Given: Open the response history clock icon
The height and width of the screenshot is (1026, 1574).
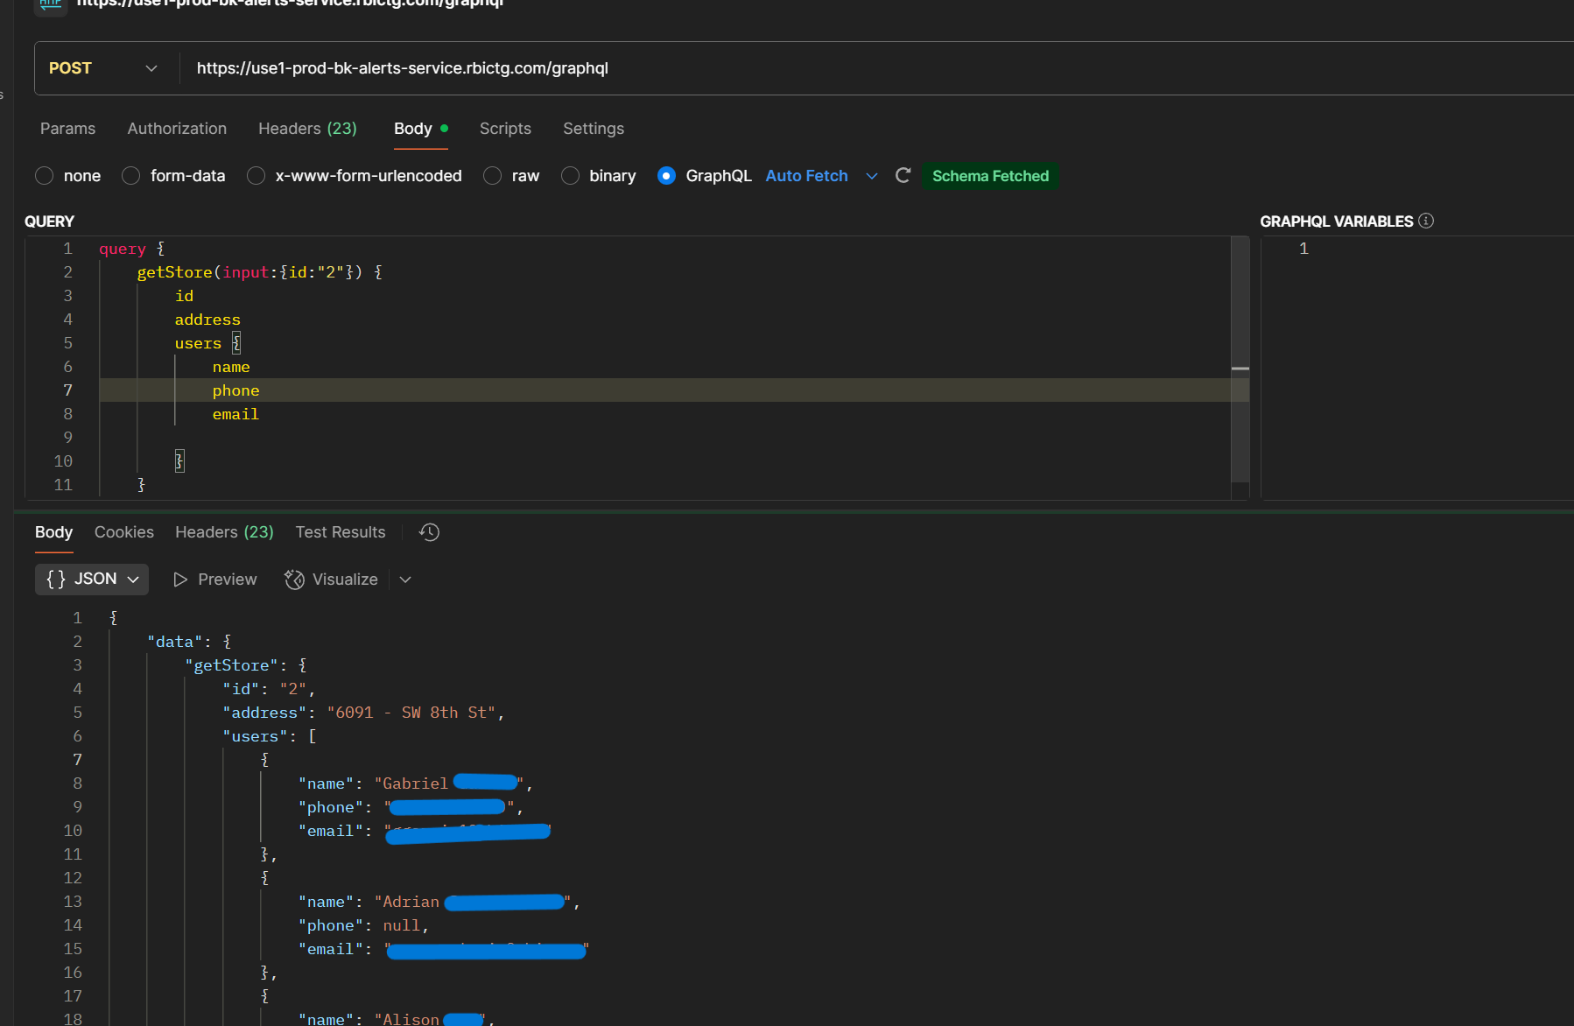Looking at the screenshot, I should click(x=429, y=532).
